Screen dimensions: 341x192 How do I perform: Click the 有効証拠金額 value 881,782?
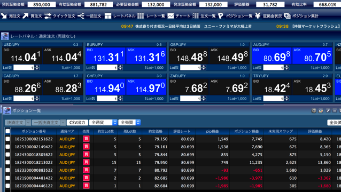coord(98,4)
